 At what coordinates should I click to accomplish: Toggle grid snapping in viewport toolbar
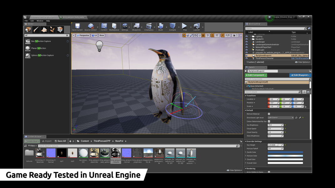pos(203,35)
